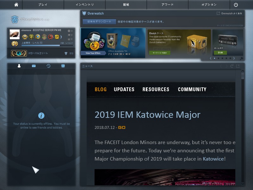Open the eleonora profile avatar
The image size is (253, 190).
(x=15, y=34)
